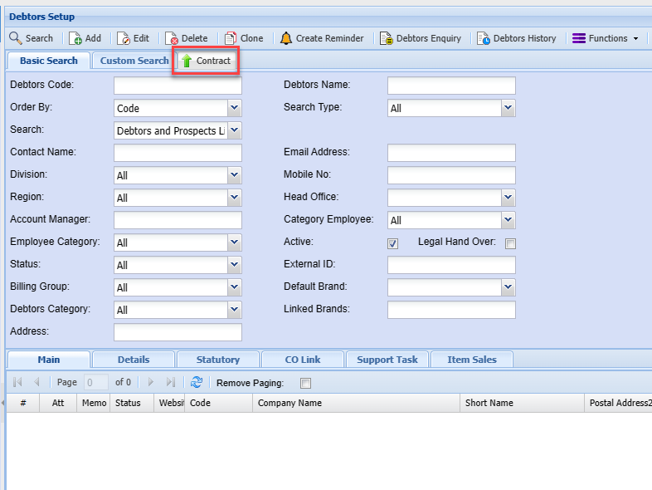Click the Delete icon in toolbar
The image size is (652, 490).
pos(172,38)
